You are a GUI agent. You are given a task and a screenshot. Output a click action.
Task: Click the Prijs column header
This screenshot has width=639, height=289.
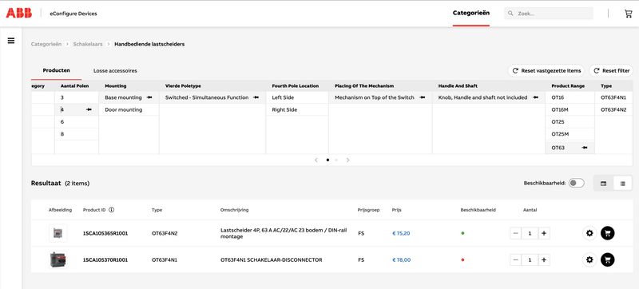396,210
